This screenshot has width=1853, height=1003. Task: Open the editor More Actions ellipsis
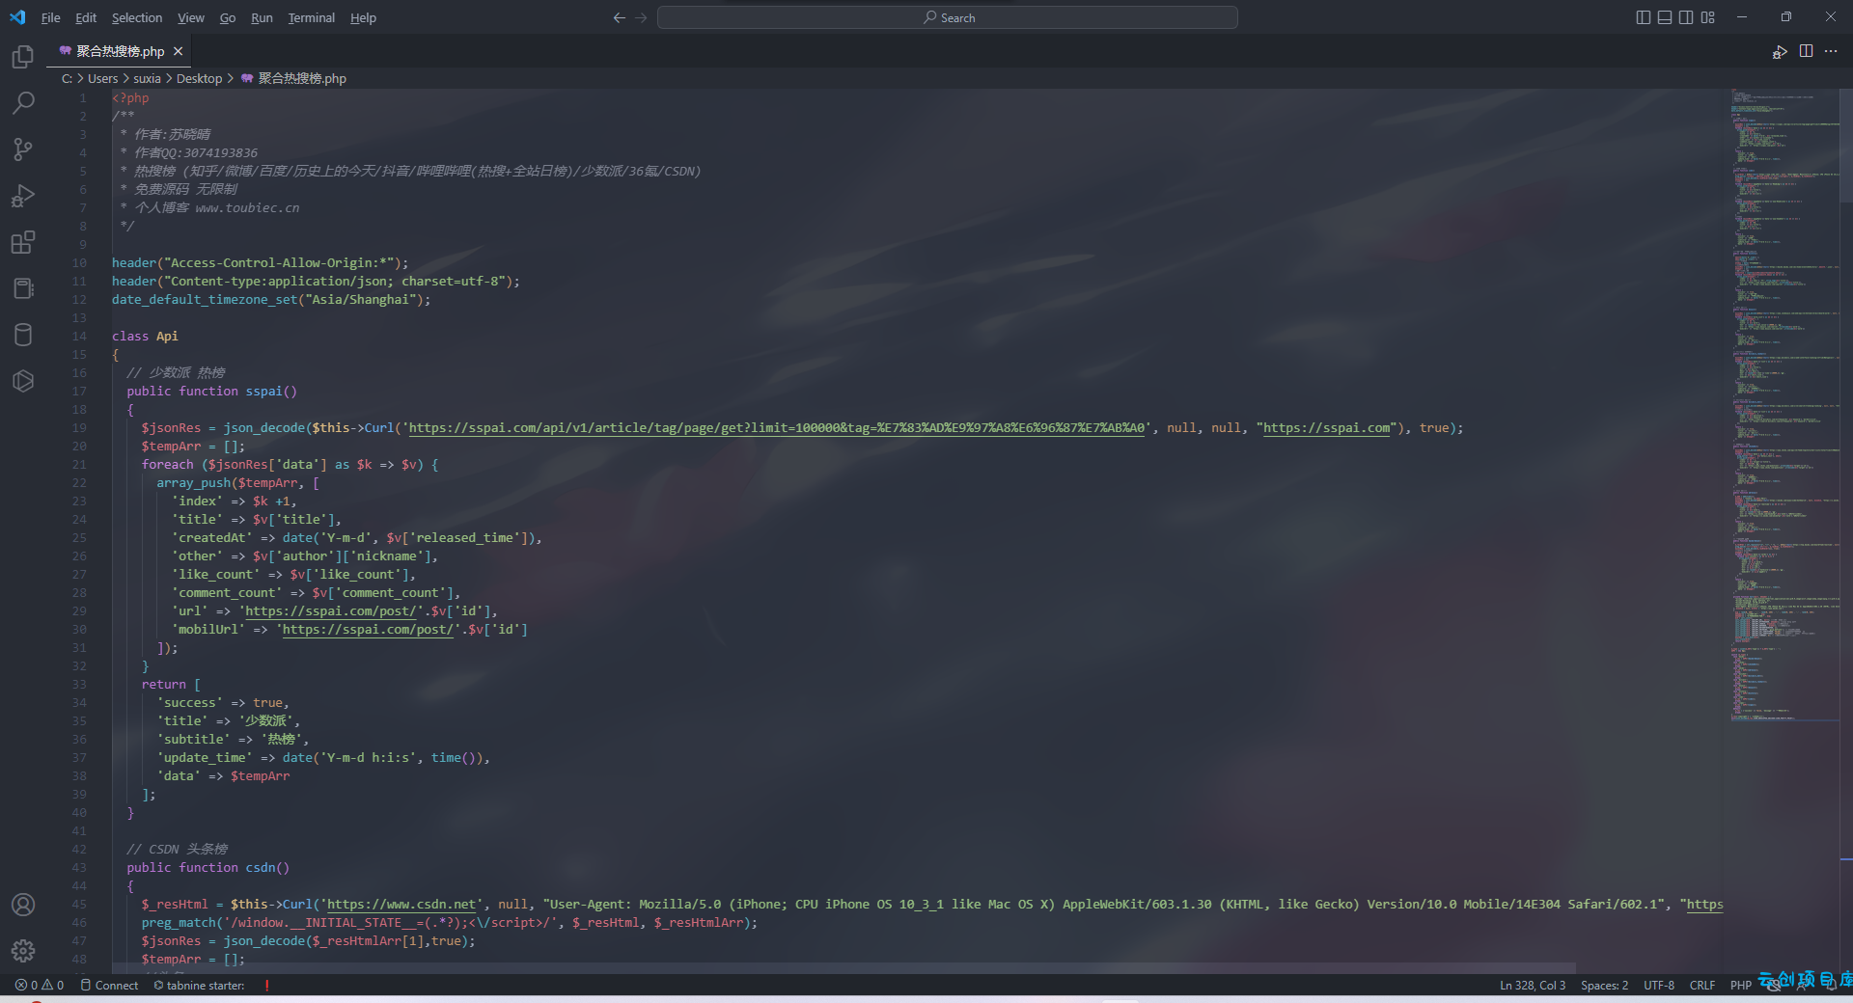[1831, 51]
